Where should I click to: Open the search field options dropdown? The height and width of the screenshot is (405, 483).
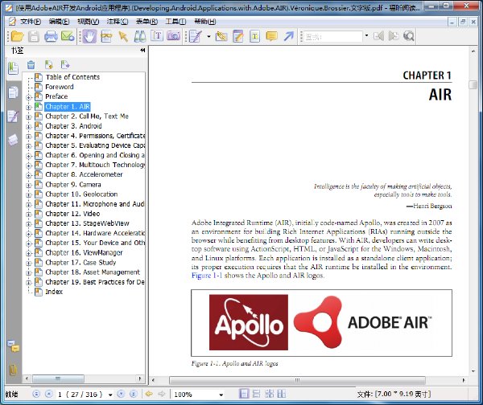tap(366, 35)
